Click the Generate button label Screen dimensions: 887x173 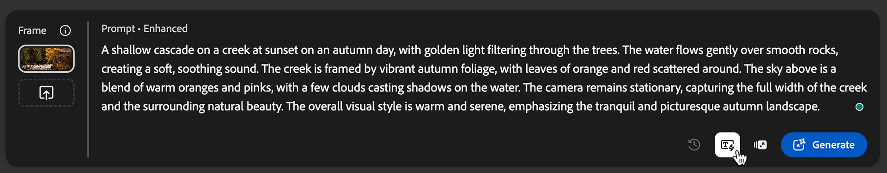click(x=833, y=145)
